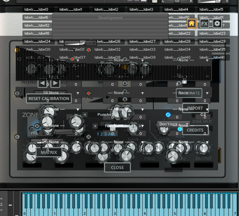Image resolution: width=239 pixels, height=216 pixels.
Task: Click the CALIBRATE button
Action: [x=189, y=93]
